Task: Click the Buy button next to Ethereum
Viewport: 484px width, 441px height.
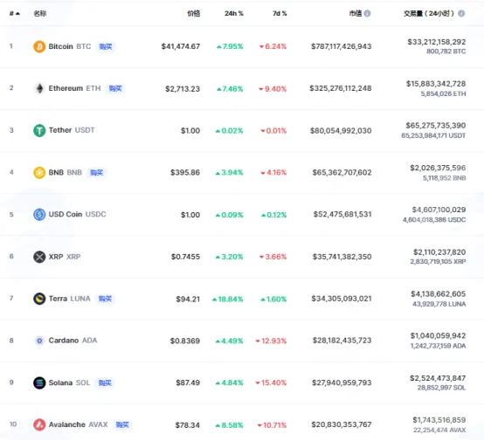Action: pos(115,88)
